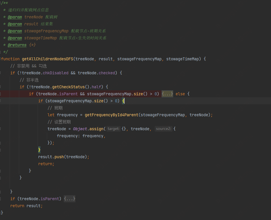Click the source2: inlay hint
271x220 pixels.
coord(164,129)
